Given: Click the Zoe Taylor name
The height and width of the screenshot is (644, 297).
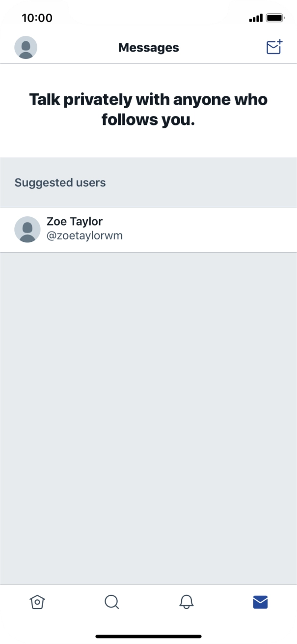Looking at the screenshot, I should point(75,222).
